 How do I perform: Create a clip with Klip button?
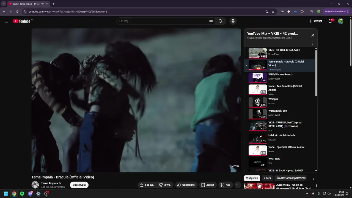[x=226, y=185]
